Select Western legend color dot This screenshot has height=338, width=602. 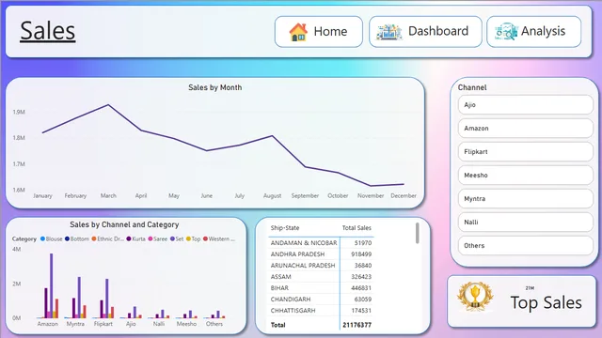pos(205,238)
